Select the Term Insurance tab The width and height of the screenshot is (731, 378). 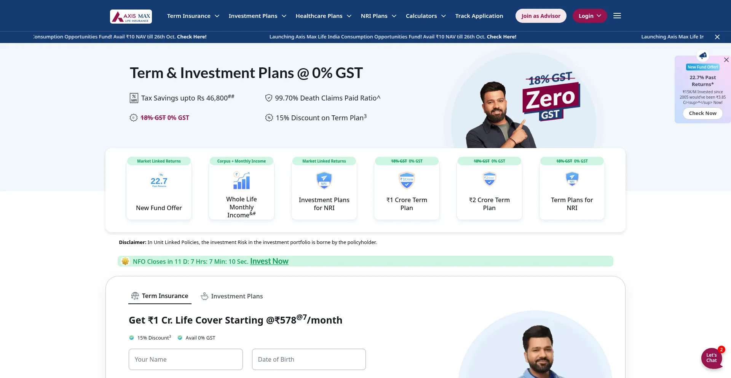pyautogui.click(x=160, y=296)
